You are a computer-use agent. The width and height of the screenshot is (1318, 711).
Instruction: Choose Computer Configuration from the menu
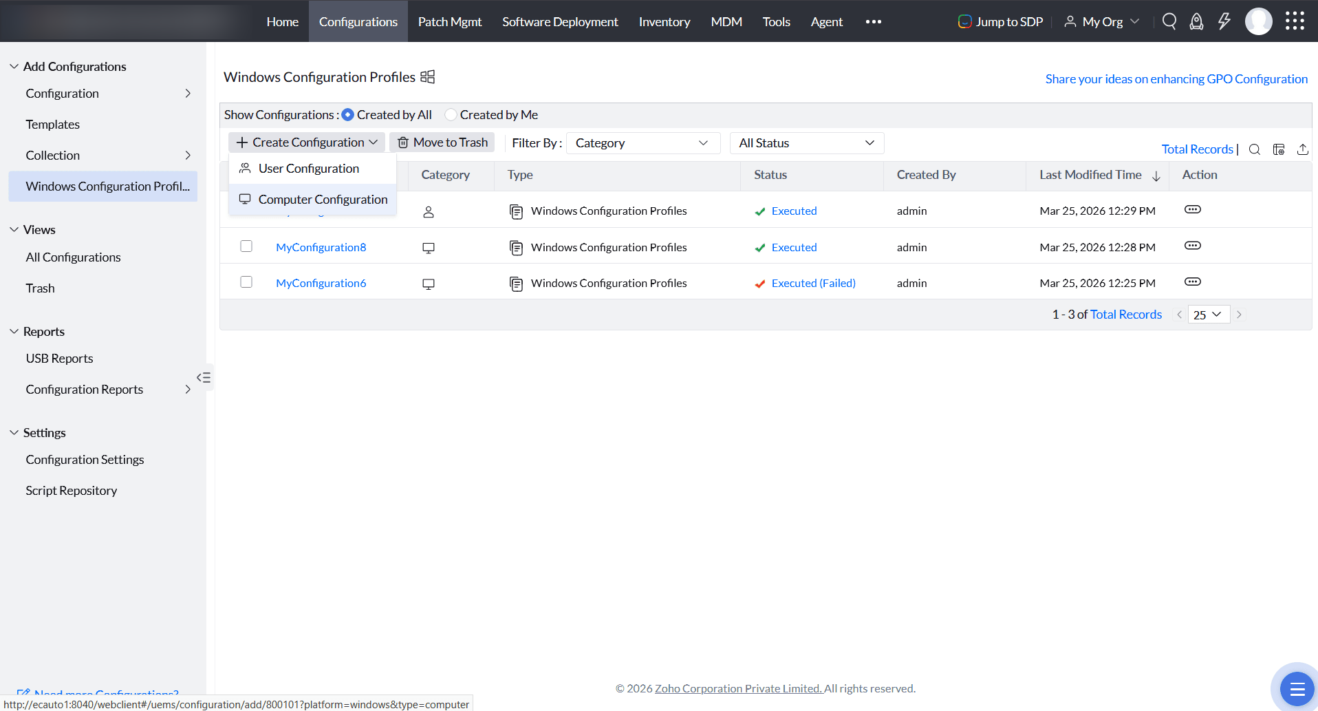point(312,200)
